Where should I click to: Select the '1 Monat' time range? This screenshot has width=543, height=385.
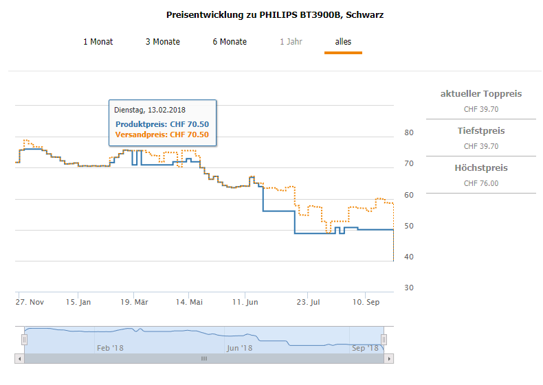tap(98, 42)
